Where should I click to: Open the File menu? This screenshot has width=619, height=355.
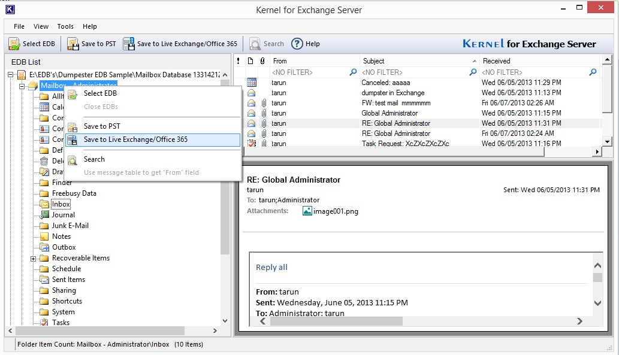[x=19, y=26]
